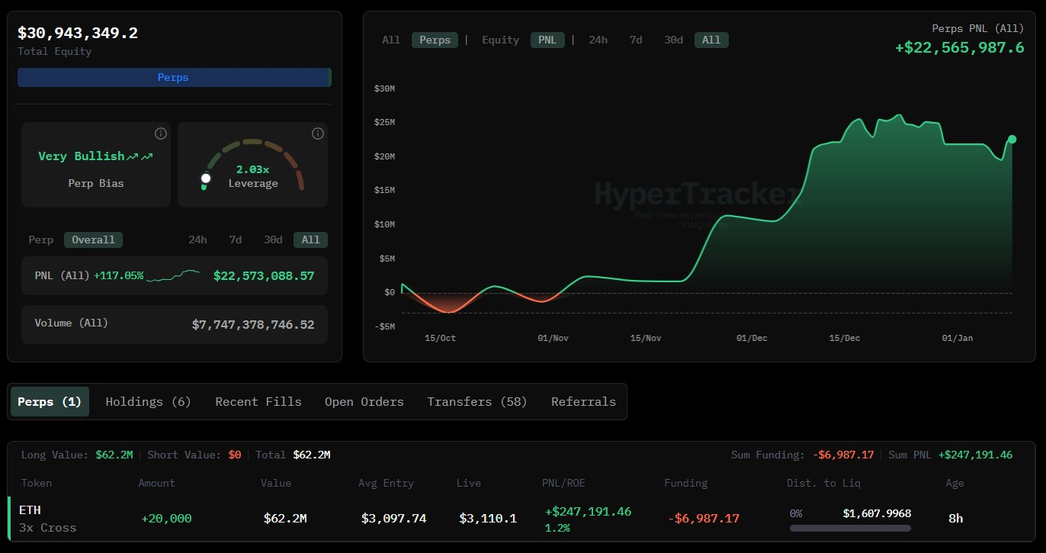Click the blue Perps equity bar
The image size is (1046, 553).
(173, 78)
